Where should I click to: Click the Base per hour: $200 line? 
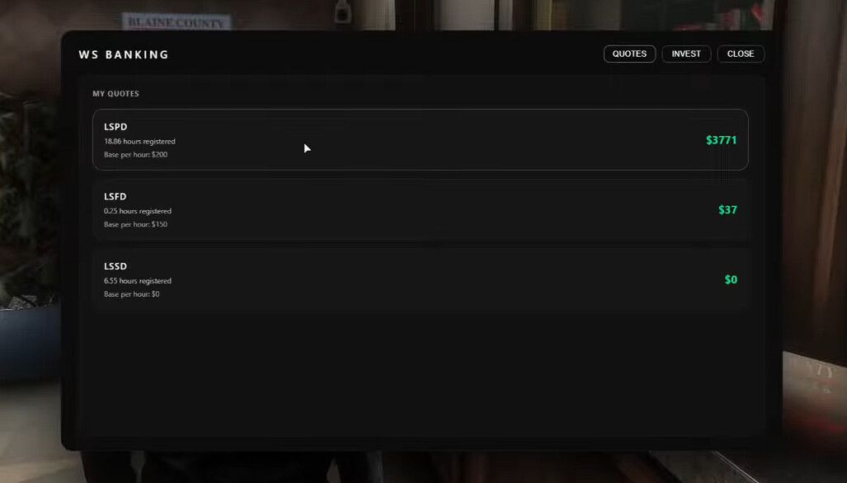(135, 154)
